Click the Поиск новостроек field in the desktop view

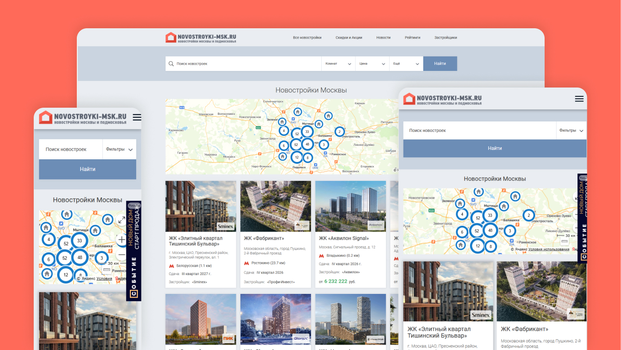pos(244,64)
